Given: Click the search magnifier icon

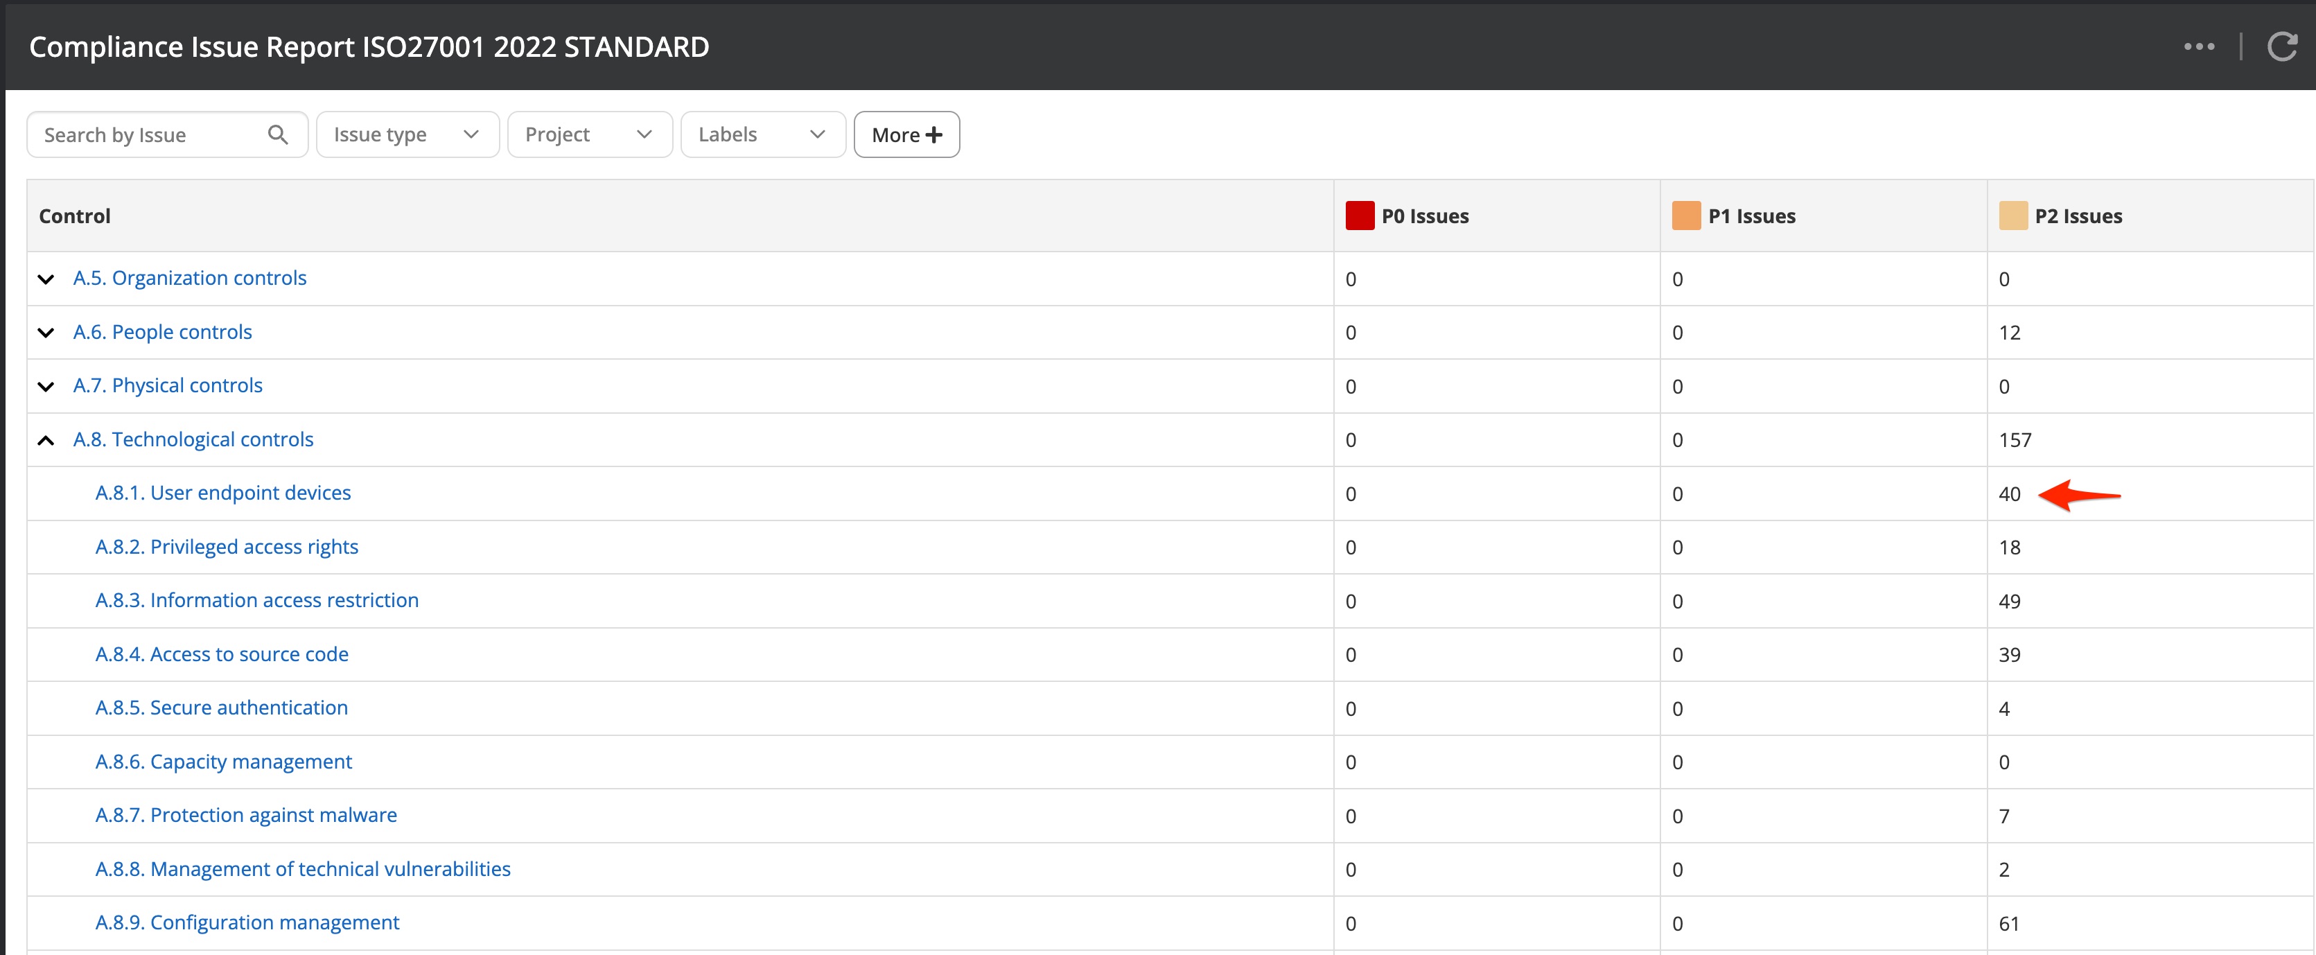Looking at the screenshot, I should (x=278, y=135).
